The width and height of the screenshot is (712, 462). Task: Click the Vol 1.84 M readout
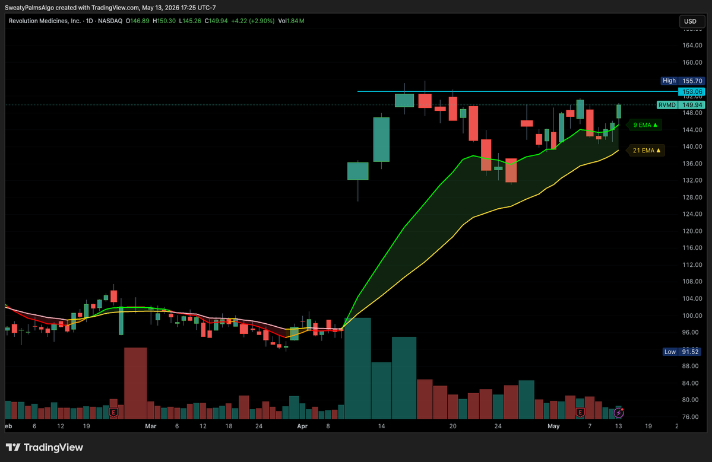[291, 21]
